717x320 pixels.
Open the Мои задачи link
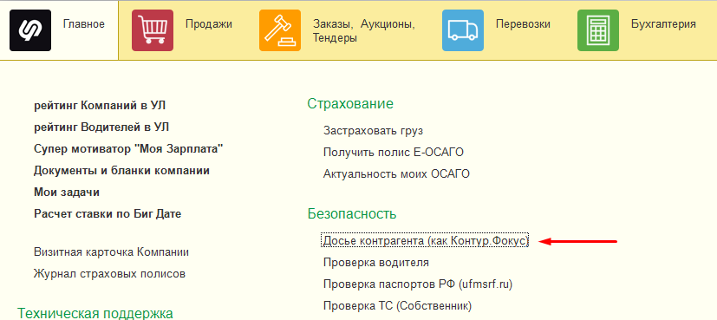[67, 193]
